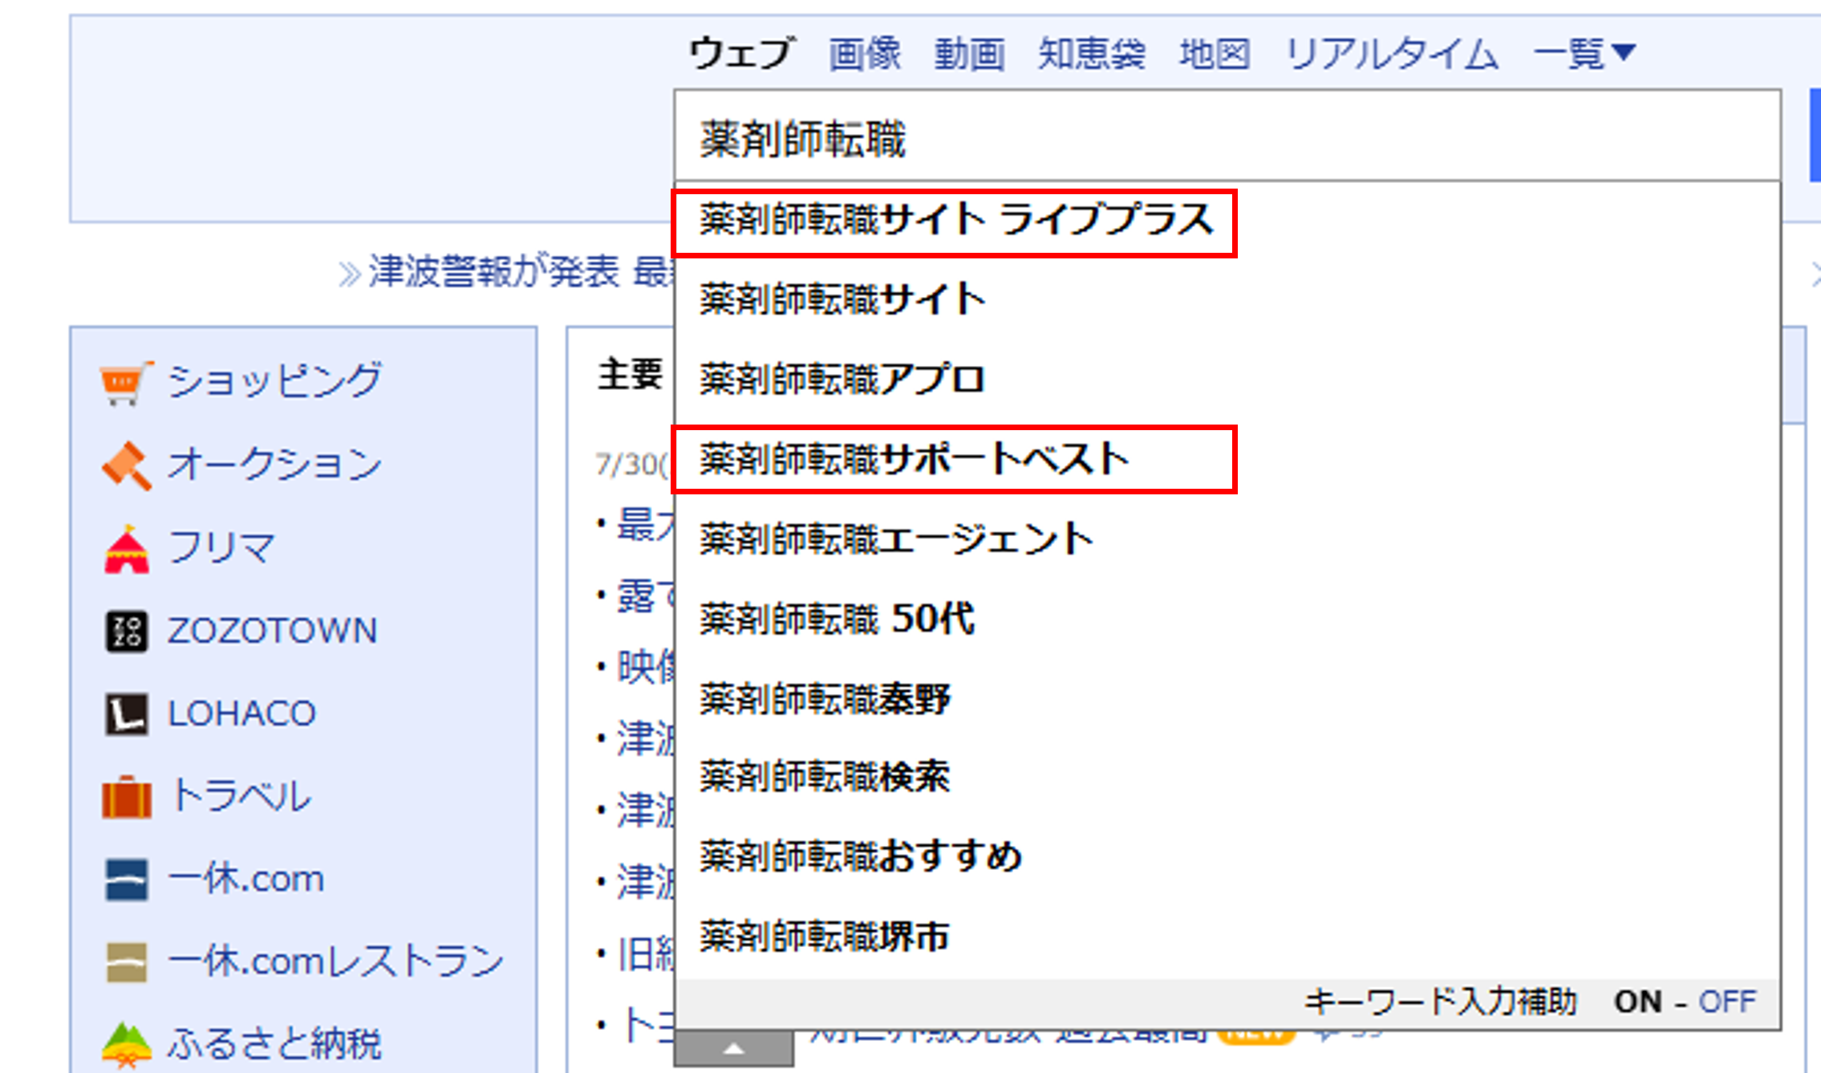
Task: Open the フリマ link
Action: (221, 548)
